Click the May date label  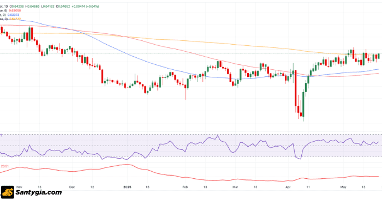[x=343, y=187]
